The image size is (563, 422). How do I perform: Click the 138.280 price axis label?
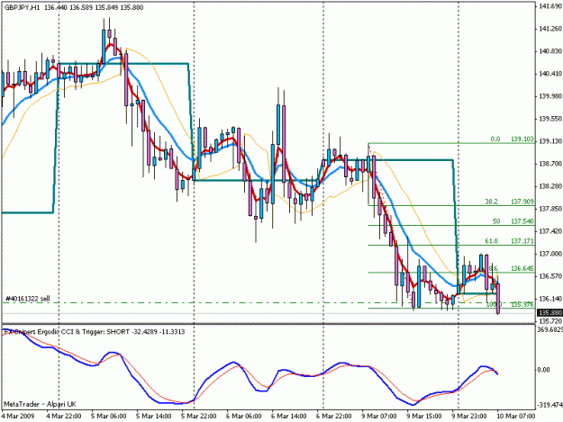550,186
